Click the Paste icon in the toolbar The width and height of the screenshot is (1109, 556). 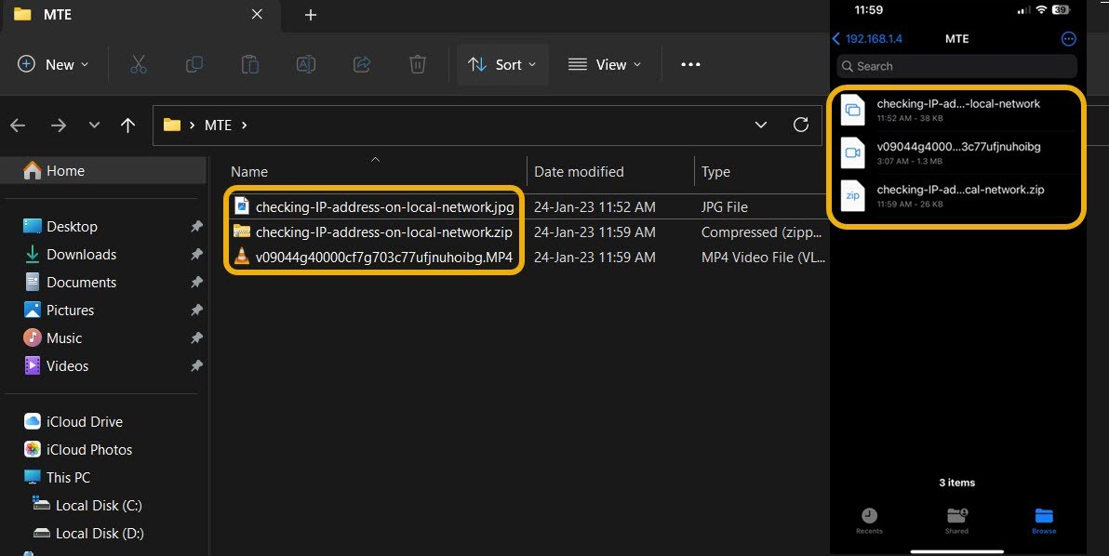click(x=249, y=64)
